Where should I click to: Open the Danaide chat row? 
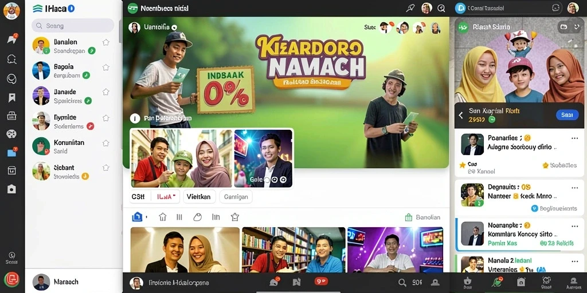click(x=73, y=96)
